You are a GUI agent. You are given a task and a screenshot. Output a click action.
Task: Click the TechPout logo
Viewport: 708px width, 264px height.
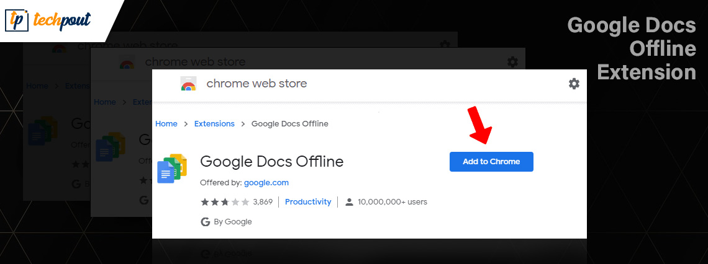point(48,20)
